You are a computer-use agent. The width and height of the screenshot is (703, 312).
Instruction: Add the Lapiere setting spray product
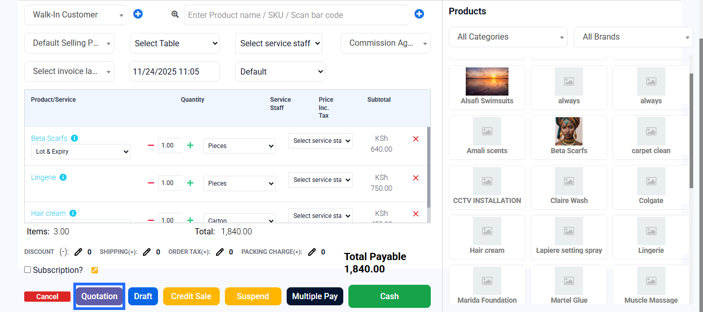[569, 237]
